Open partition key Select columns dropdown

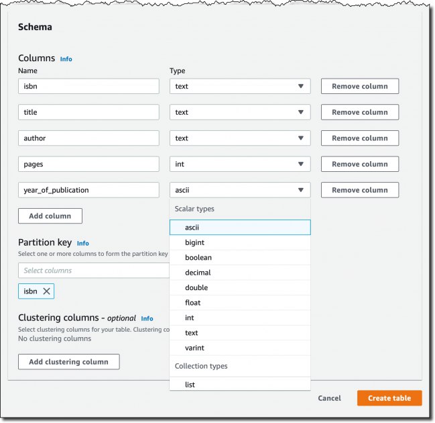94,271
